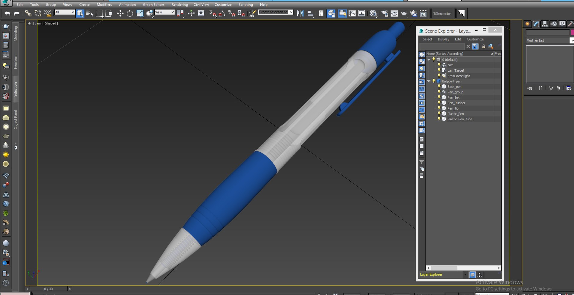Activate the Select and Move tool

[120, 13]
